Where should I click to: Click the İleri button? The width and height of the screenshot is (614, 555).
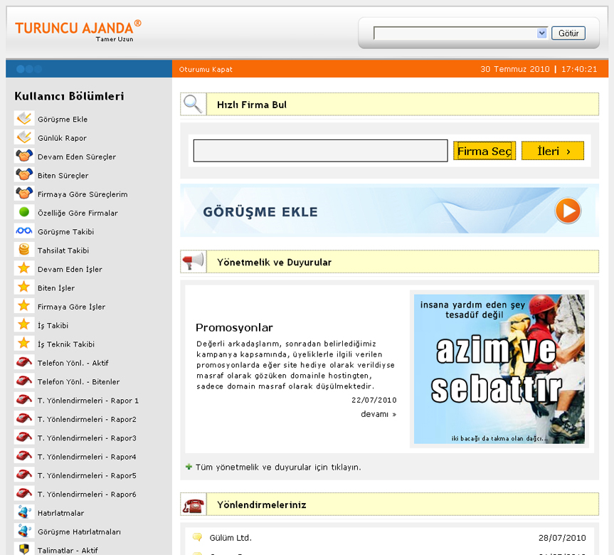click(x=553, y=151)
